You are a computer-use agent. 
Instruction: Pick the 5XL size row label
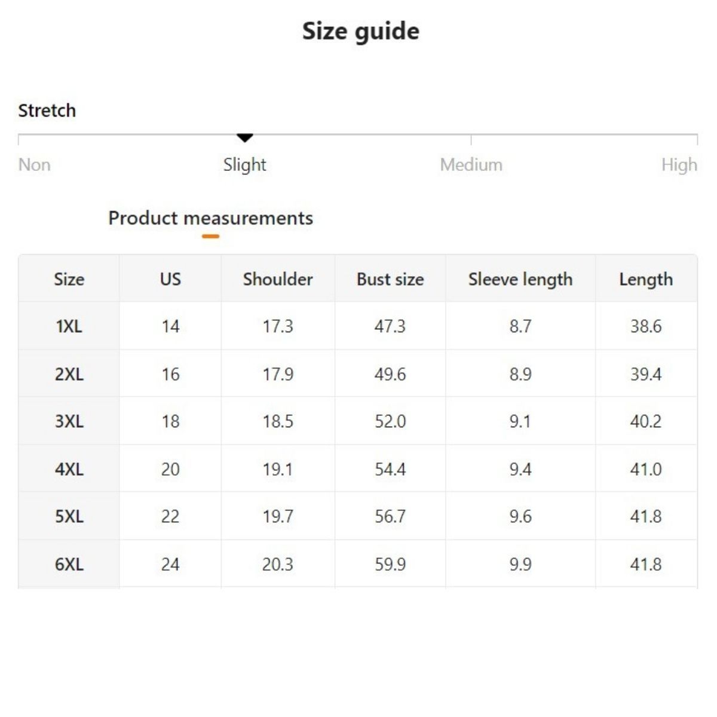[x=69, y=516]
